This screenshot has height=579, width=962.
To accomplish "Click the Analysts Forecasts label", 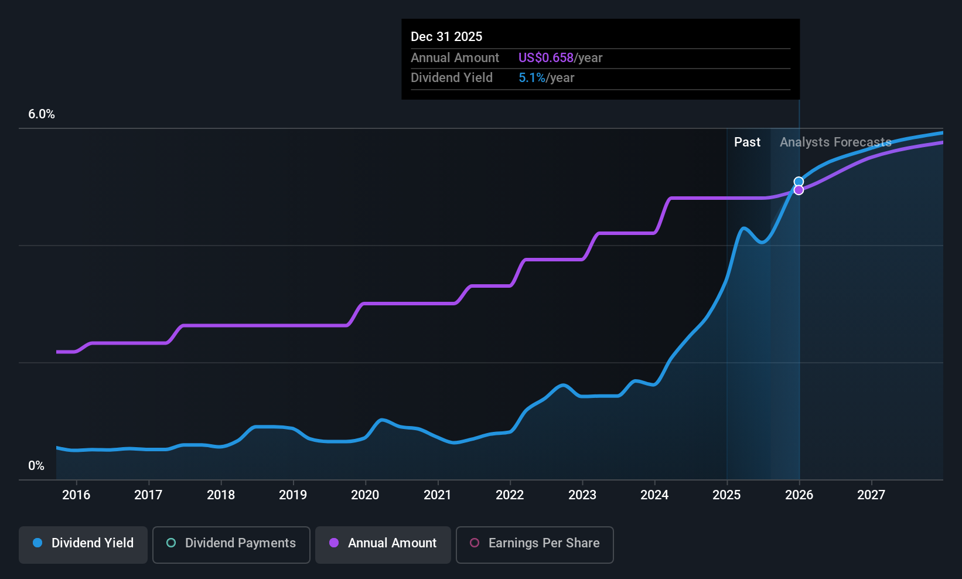I will (x=835, y=142).
